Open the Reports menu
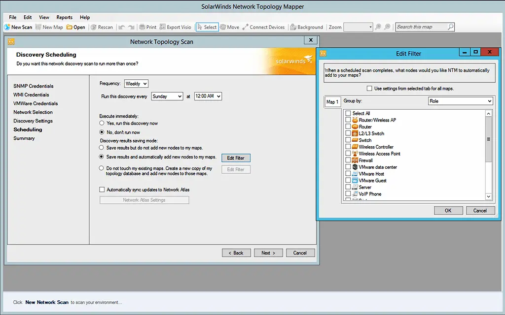Screen dimensions: 505x315 [x=64, y=17]
